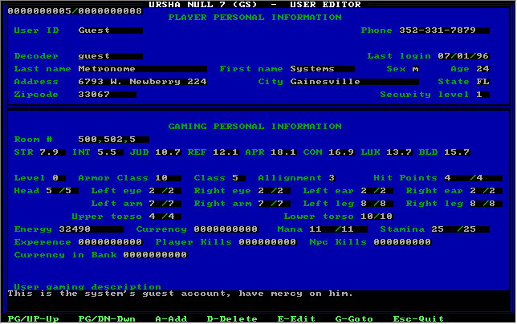Click the Class field value 5
This screenshot has height=324, width=517.
[238, 178]
